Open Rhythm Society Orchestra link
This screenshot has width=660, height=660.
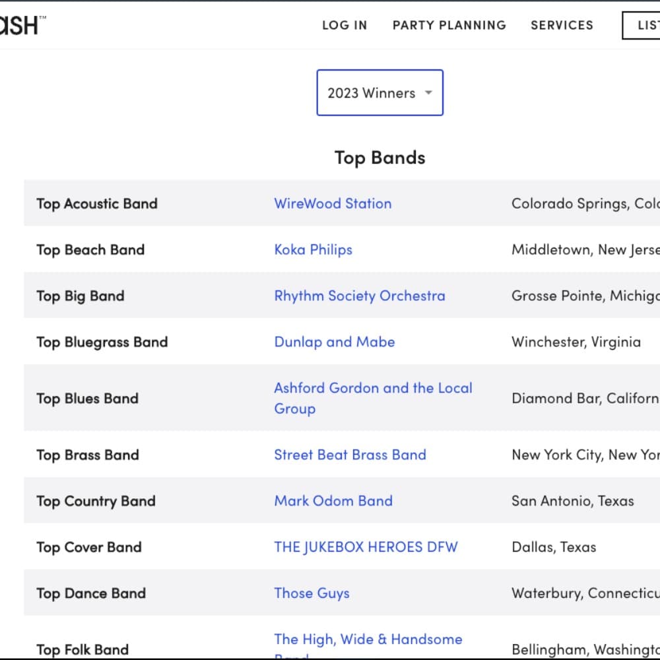[x=359, y=296]
